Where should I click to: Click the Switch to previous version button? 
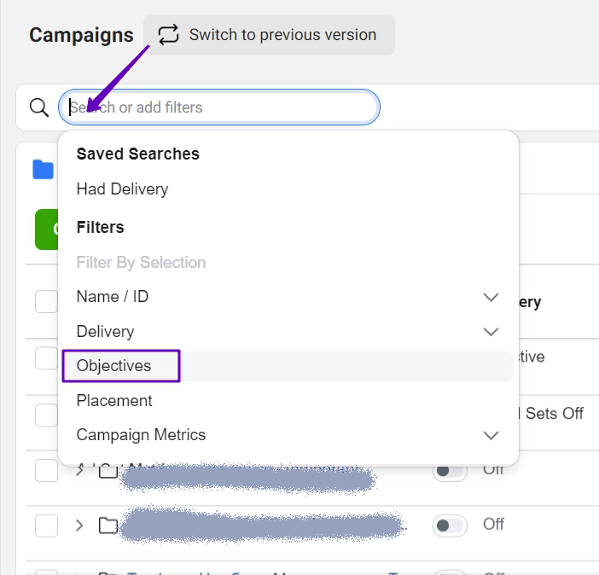(269, 35)
